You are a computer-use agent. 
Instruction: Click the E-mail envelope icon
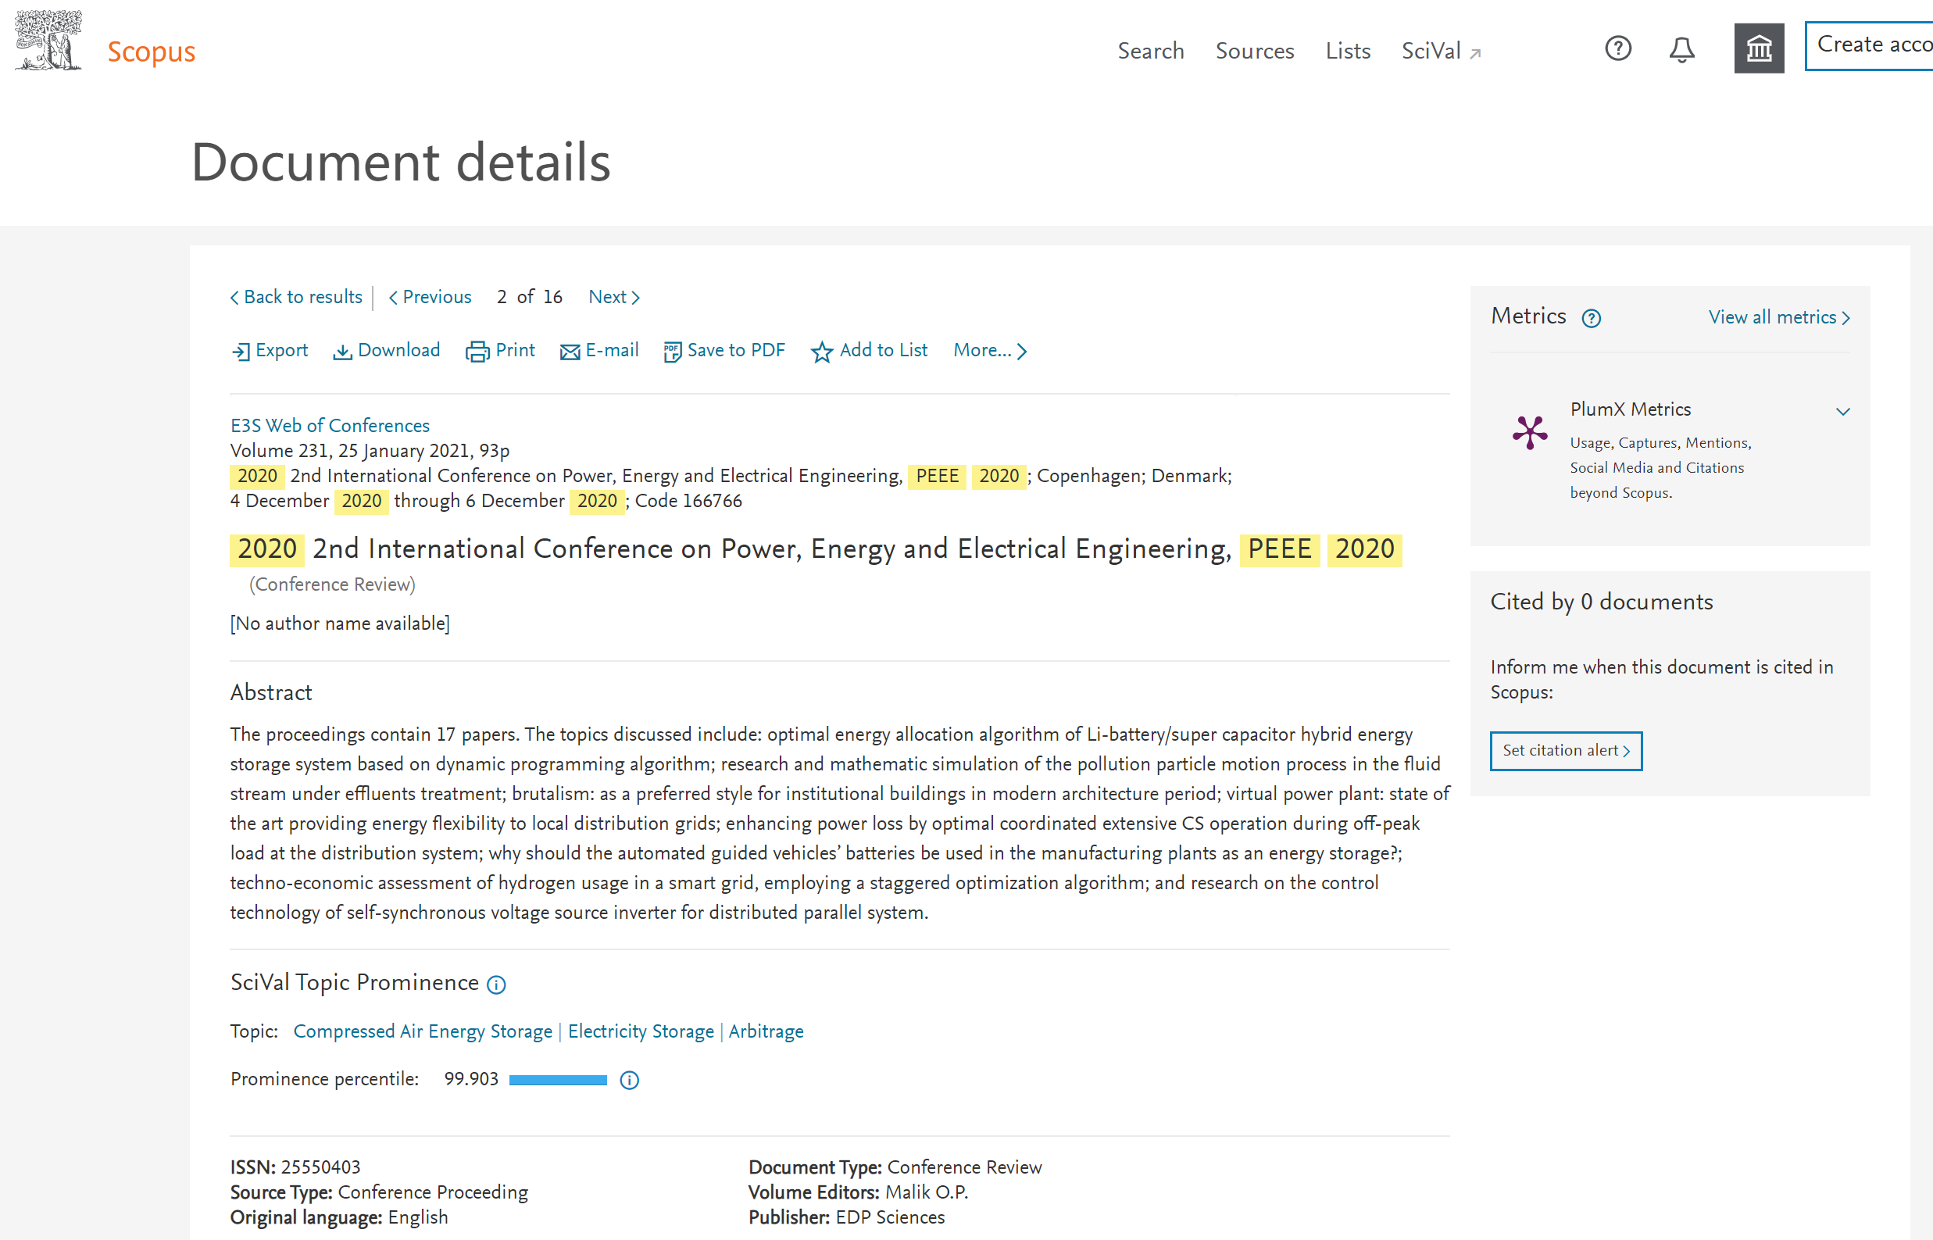(570, 352)
